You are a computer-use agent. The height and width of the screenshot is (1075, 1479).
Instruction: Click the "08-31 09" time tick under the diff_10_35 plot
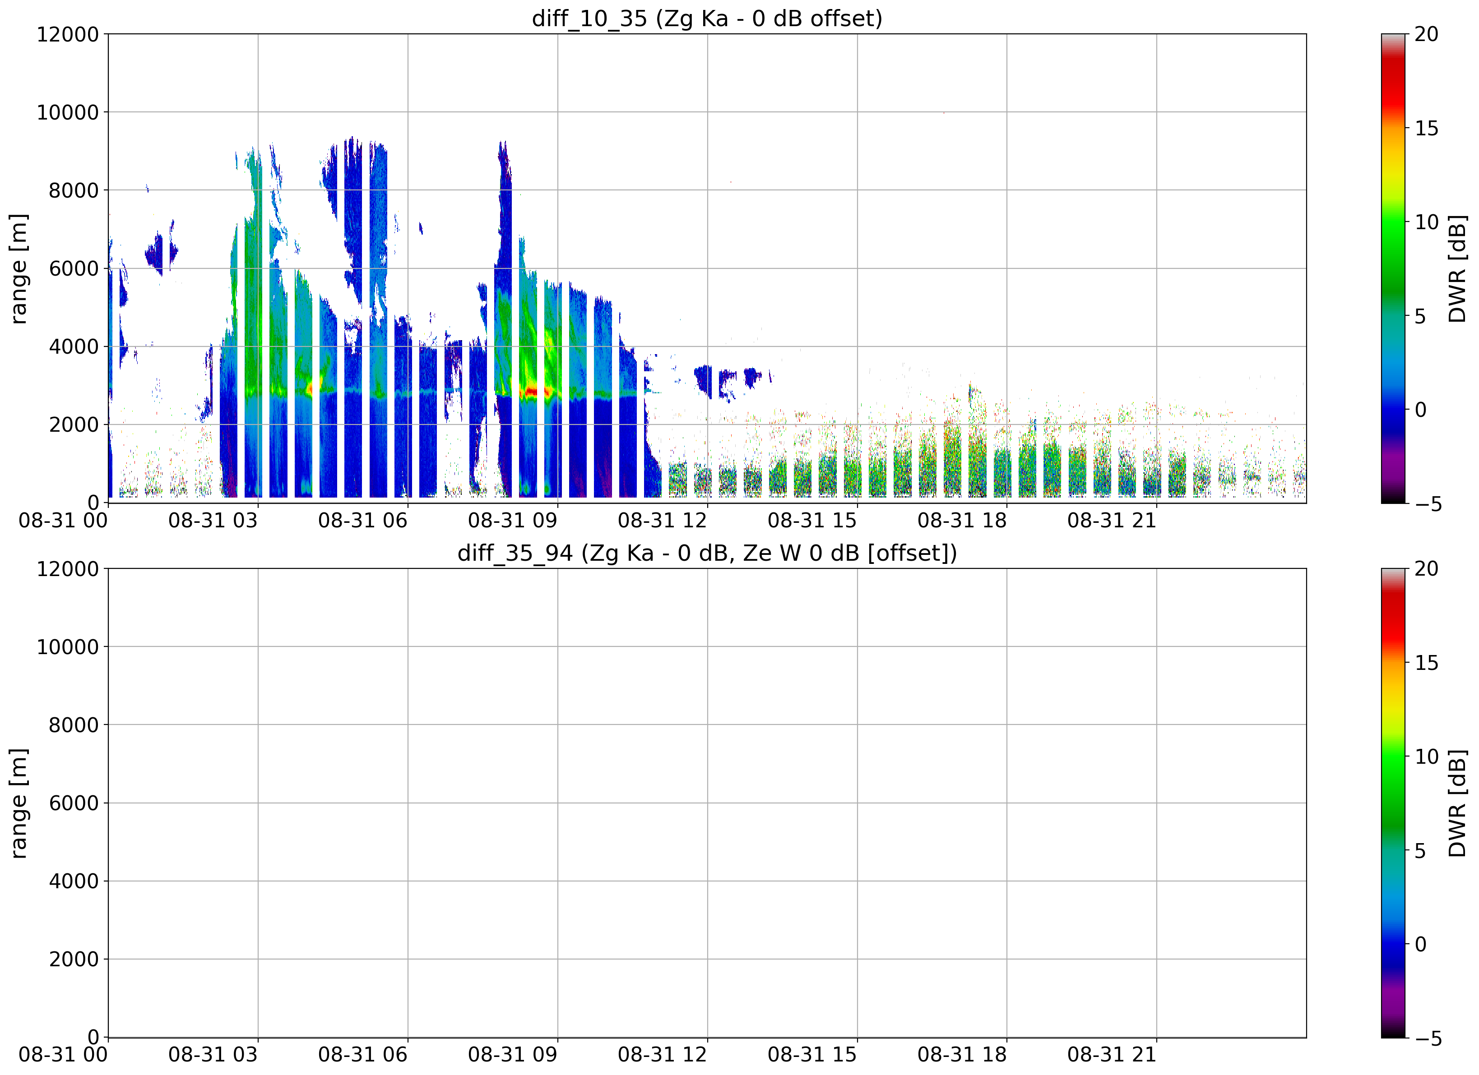(513, 520)
